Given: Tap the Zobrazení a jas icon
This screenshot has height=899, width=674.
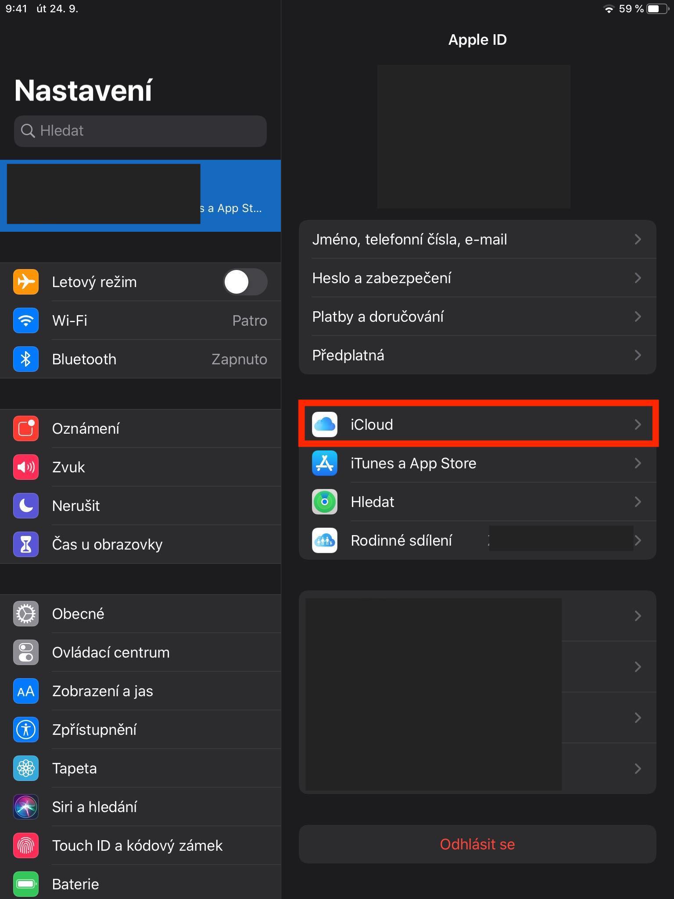Looking at the screenshot, I should coord(26,690).
